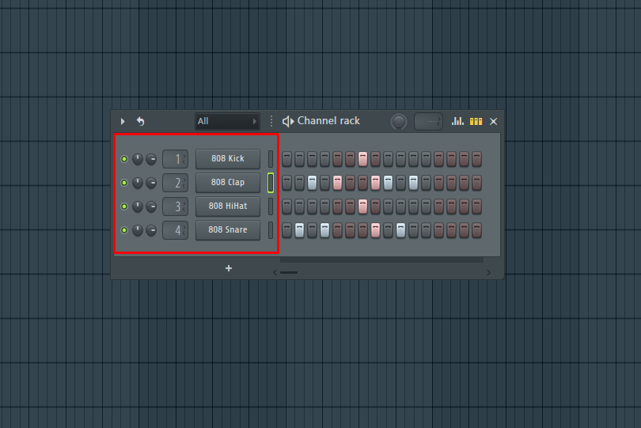Viewport: 641px width, 428px height.
Task: Click the 808 HiHat panning knob
Action: click(138, 206)
